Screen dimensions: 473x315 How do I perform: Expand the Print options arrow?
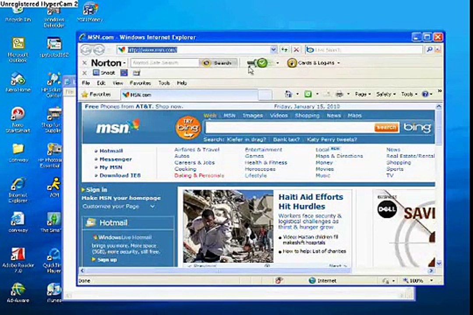coord(349,94)
